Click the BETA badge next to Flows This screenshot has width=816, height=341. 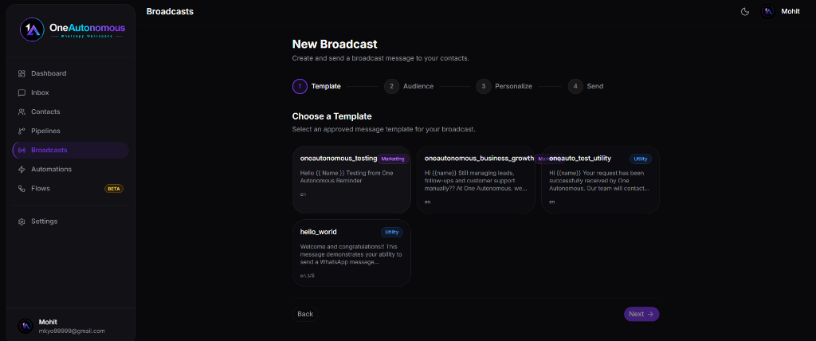coord(114,189)
